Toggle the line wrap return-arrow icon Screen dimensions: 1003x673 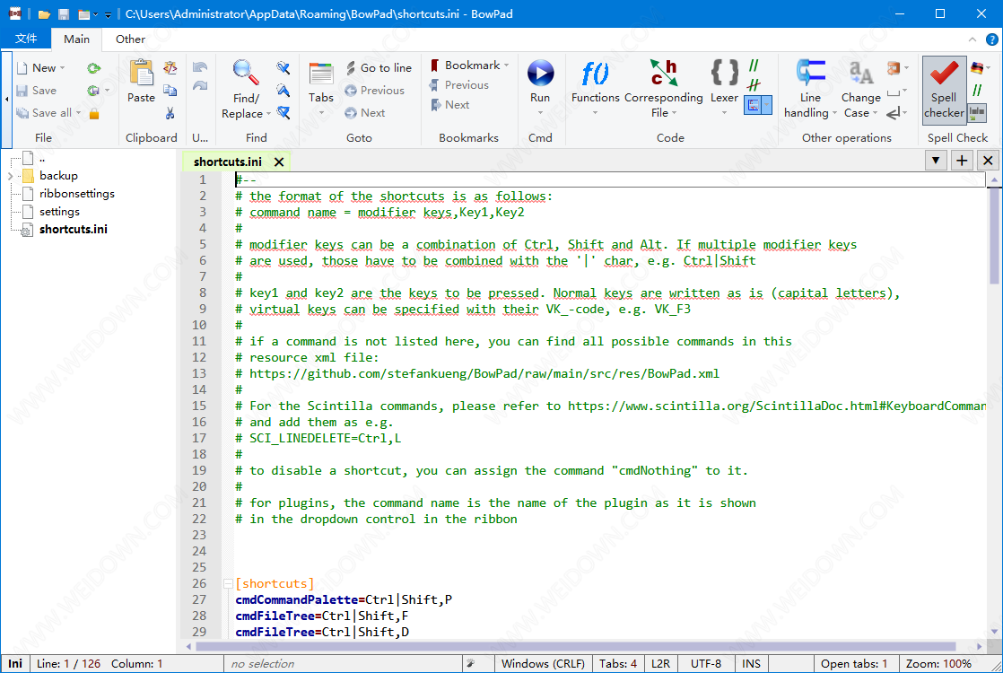click(x=894, y=113)
